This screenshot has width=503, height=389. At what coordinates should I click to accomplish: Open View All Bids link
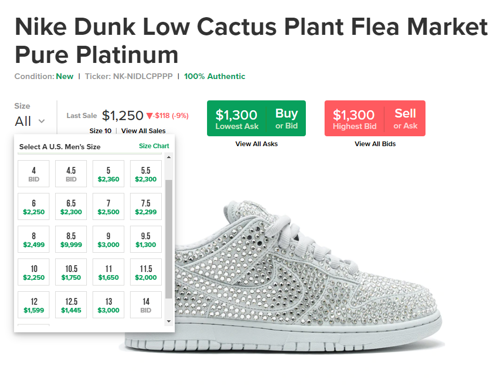pos(375,144)
